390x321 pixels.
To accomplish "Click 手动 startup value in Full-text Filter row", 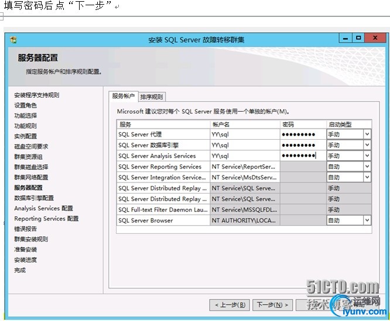I will point(334,210).
